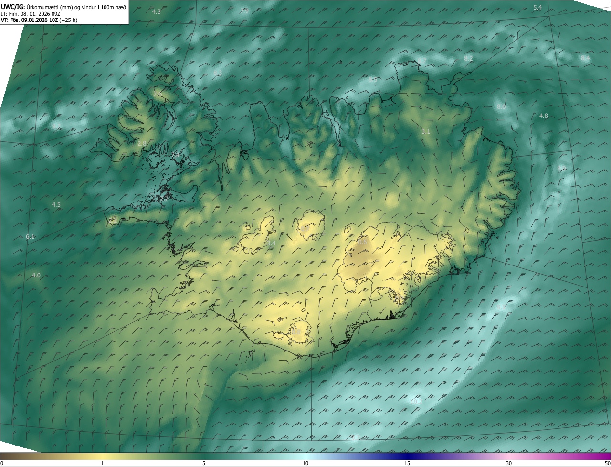This screenshot has width=611, height=467.
Task: Click the color scale tick labeled 50
Action: click(607, 463)
